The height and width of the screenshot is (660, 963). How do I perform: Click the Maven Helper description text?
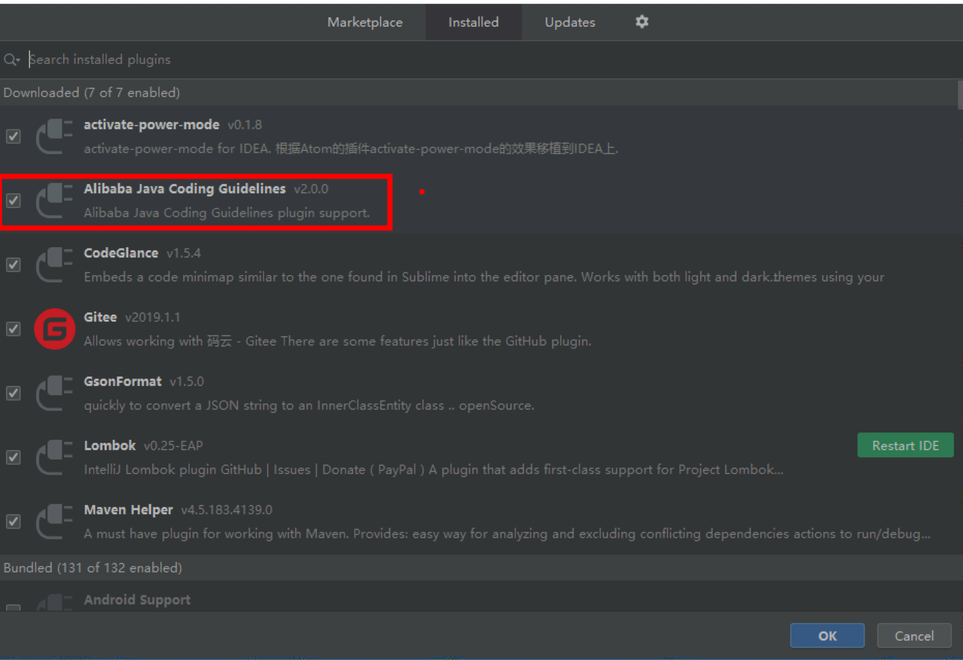click(507, 534)
